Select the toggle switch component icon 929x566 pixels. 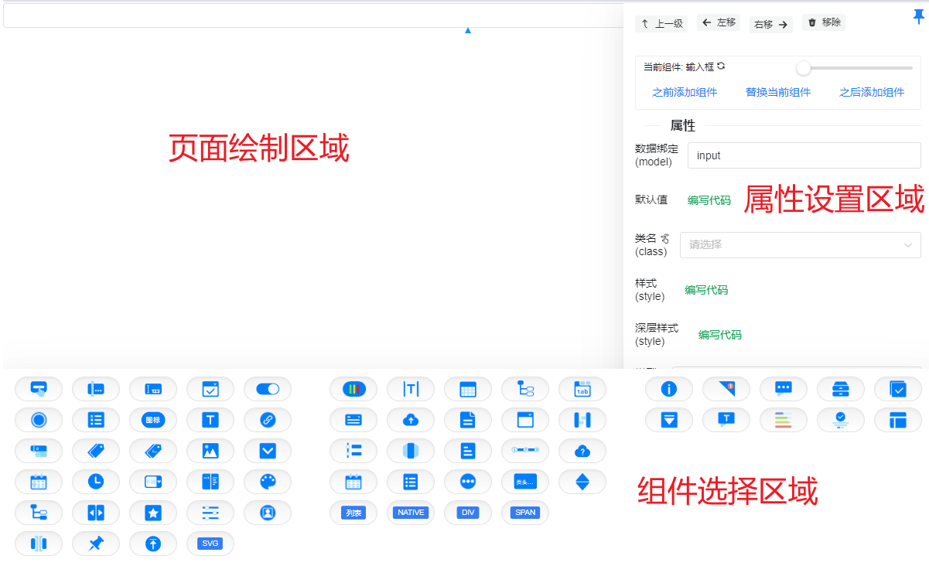[268, 389]
